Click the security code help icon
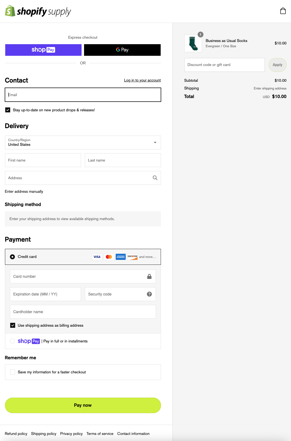291x441 pixels. [x=149, y=294]
